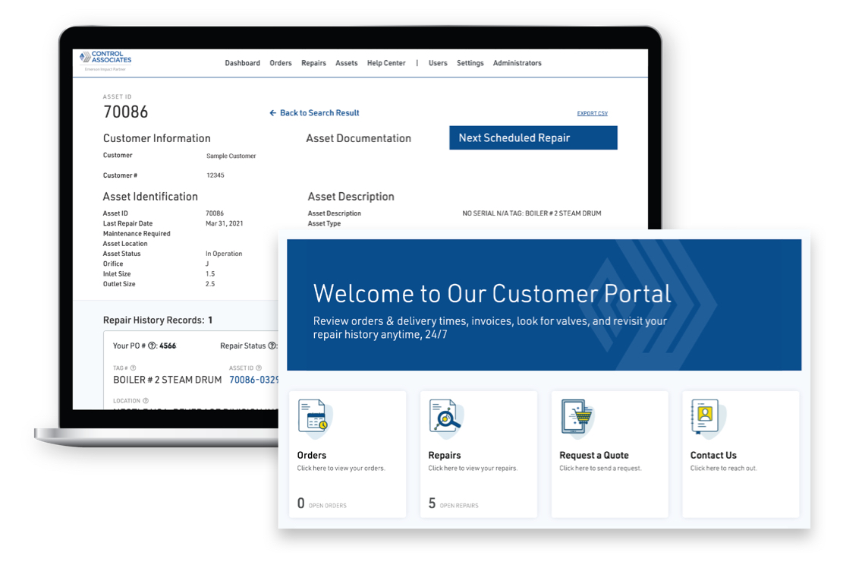Open the Dashboard menu item
The width and height of the screenshot is (865, 562).
click(x=242, y=63)
